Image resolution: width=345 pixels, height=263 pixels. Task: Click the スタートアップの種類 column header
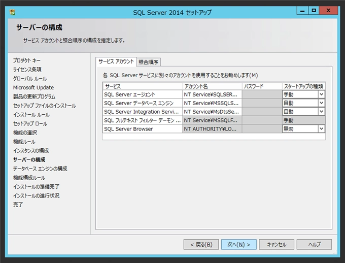click(303, 86)
